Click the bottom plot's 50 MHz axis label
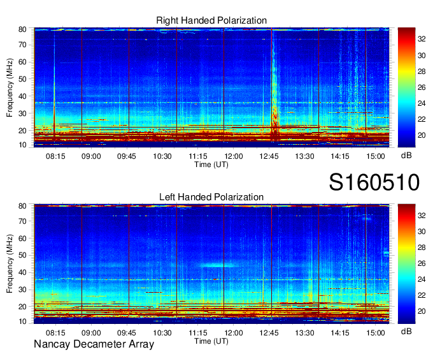The width and height of the screenshot is (433, 352). 22,255
